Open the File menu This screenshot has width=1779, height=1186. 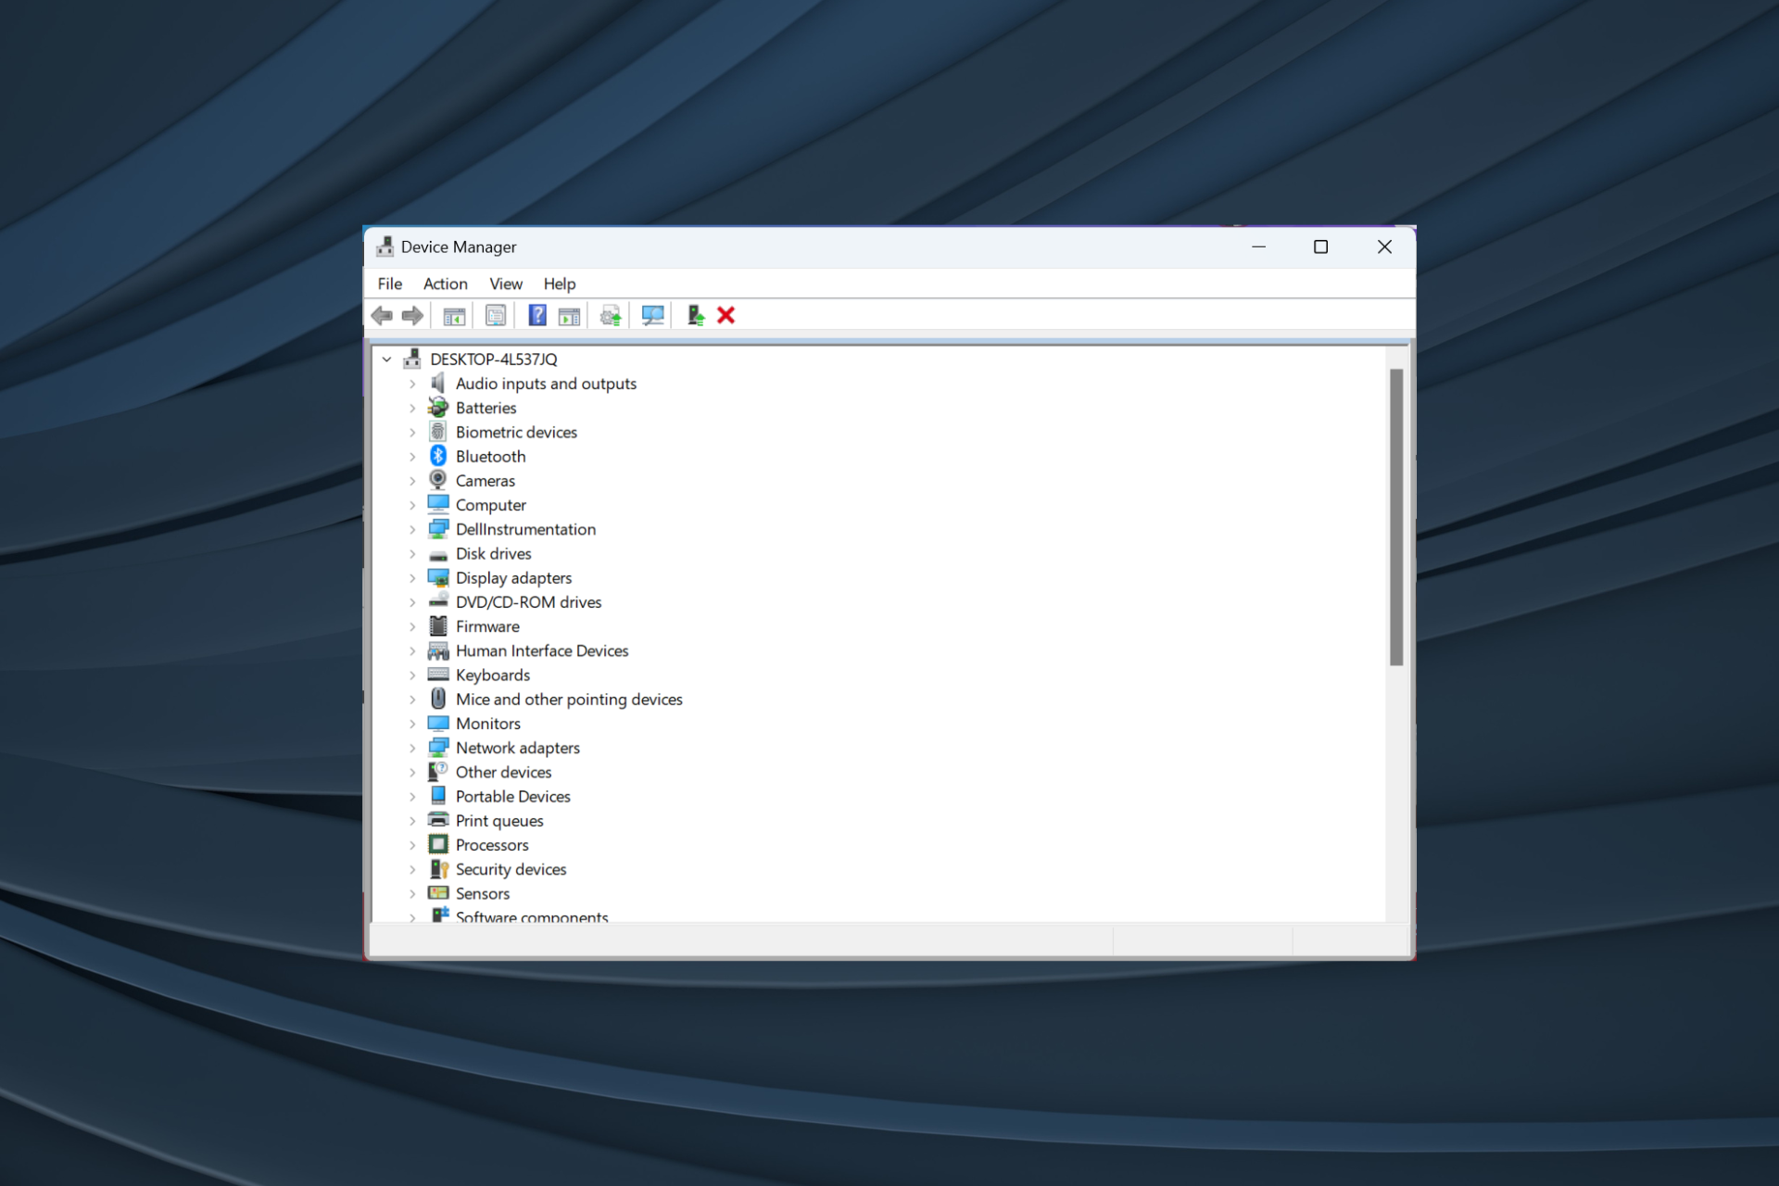389,284
